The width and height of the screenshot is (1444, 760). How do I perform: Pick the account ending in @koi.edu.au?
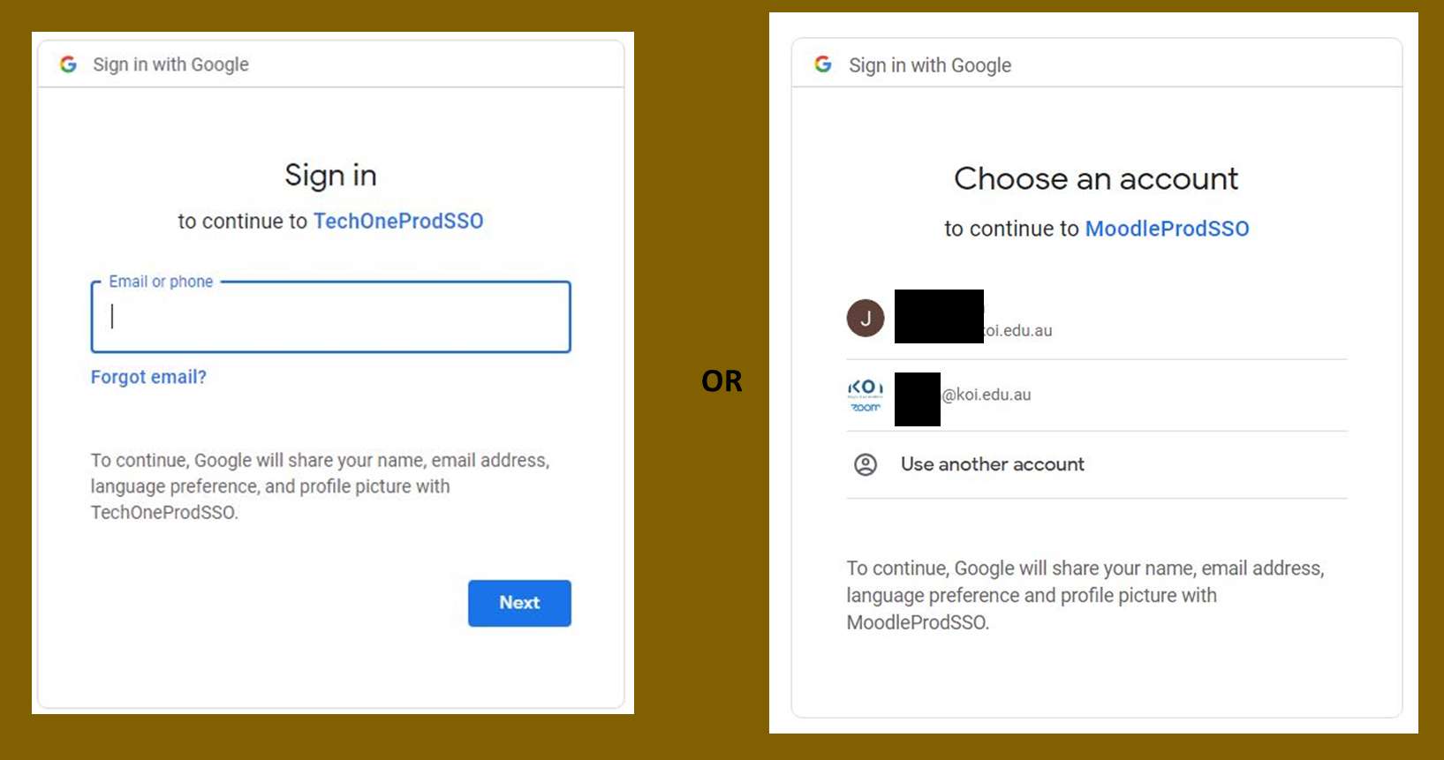[986, 395]
